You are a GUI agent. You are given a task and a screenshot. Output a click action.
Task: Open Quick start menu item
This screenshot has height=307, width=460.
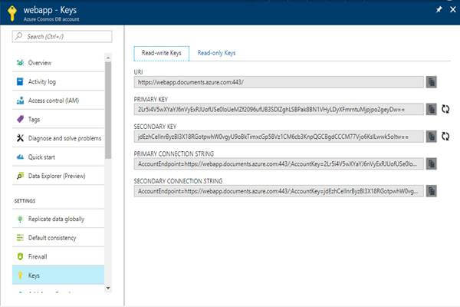pyautogui.click(x=58, y=157)
